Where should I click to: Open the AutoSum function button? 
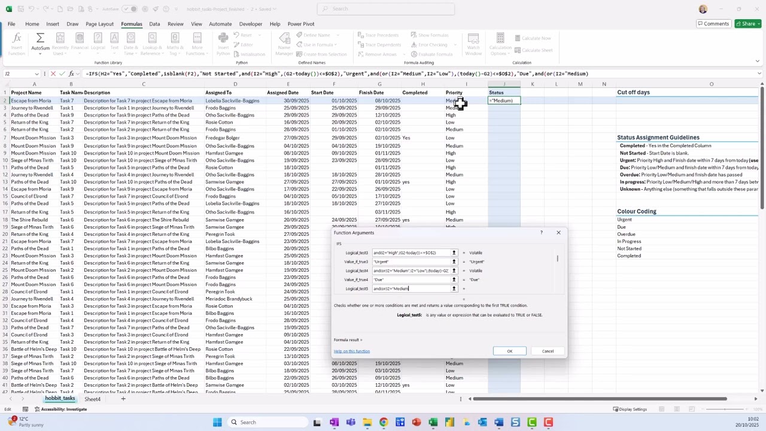(40, 44)
